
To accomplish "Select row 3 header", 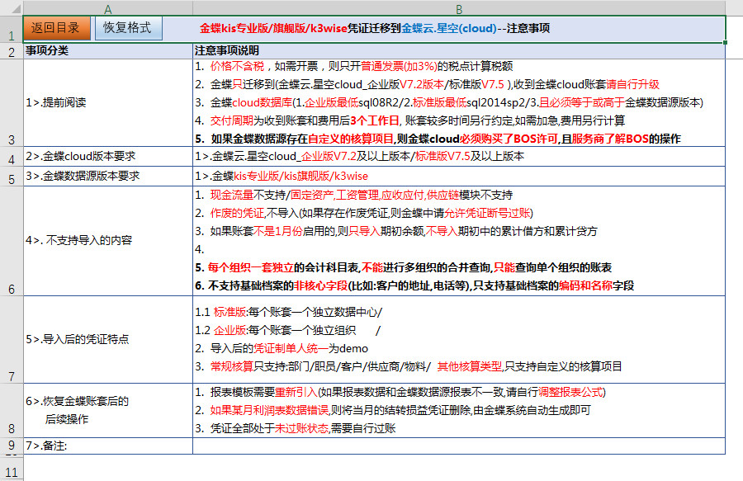I will pos(11,139).
